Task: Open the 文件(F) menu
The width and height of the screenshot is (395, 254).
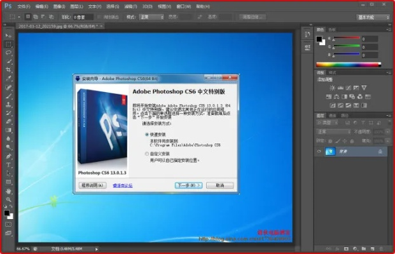Action: point(24,6)
